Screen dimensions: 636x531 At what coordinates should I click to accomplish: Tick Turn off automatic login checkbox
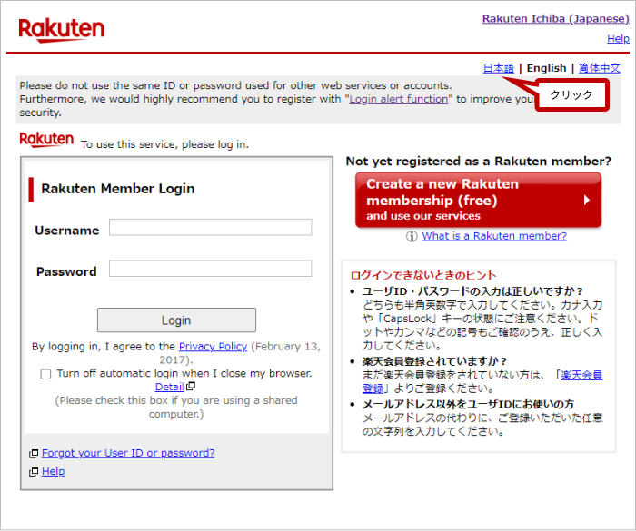pos(45,374)
